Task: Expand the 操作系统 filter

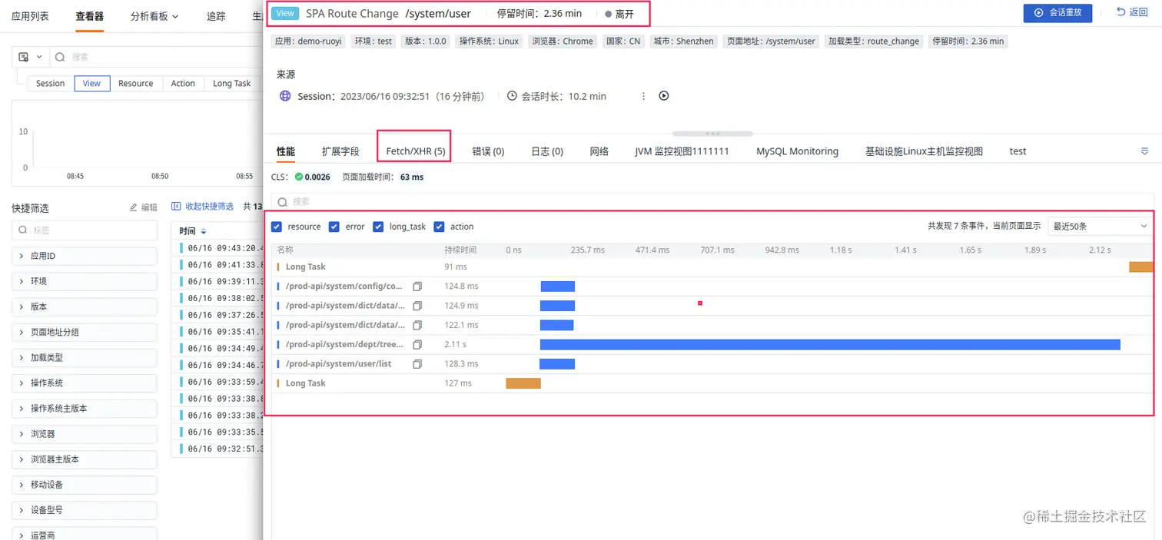Action: (85, 383)
